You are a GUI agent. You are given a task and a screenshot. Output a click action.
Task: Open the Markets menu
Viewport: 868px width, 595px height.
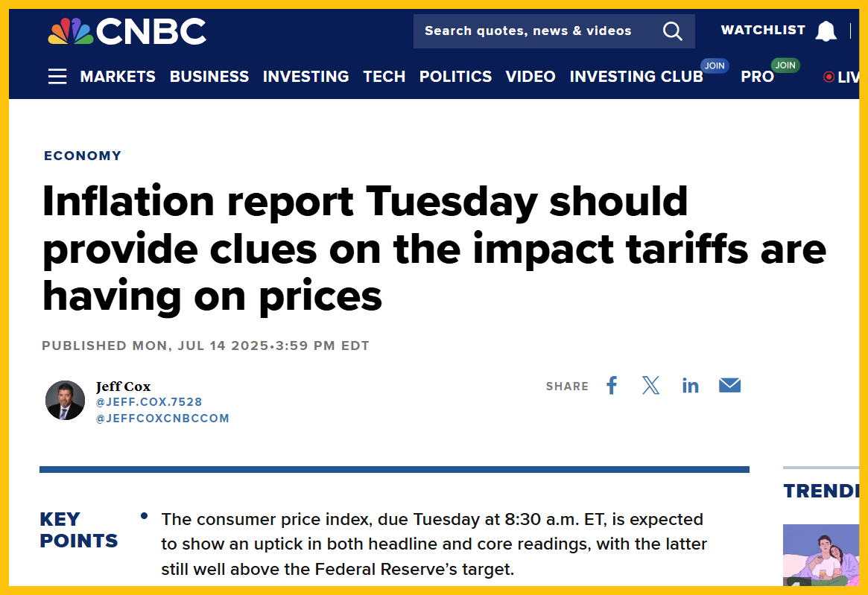(118, 77)
